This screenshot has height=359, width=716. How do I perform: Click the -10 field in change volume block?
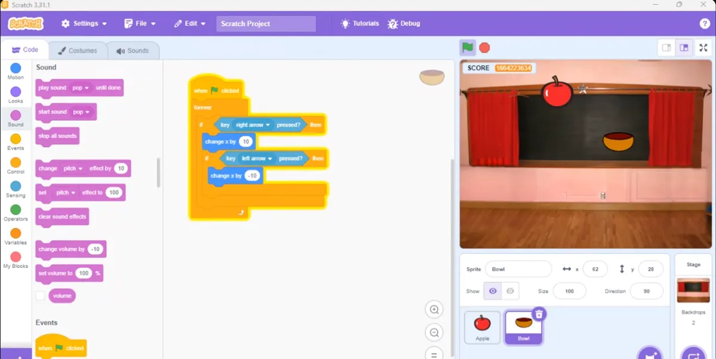click(x=95, y=249)
